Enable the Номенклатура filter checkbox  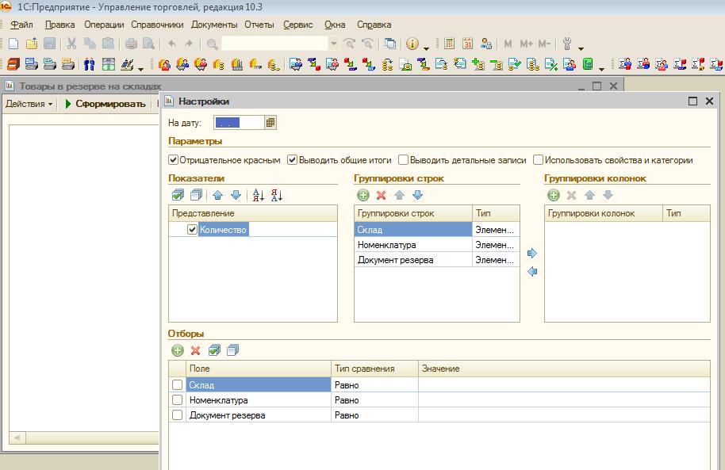[x=177, y=399]
